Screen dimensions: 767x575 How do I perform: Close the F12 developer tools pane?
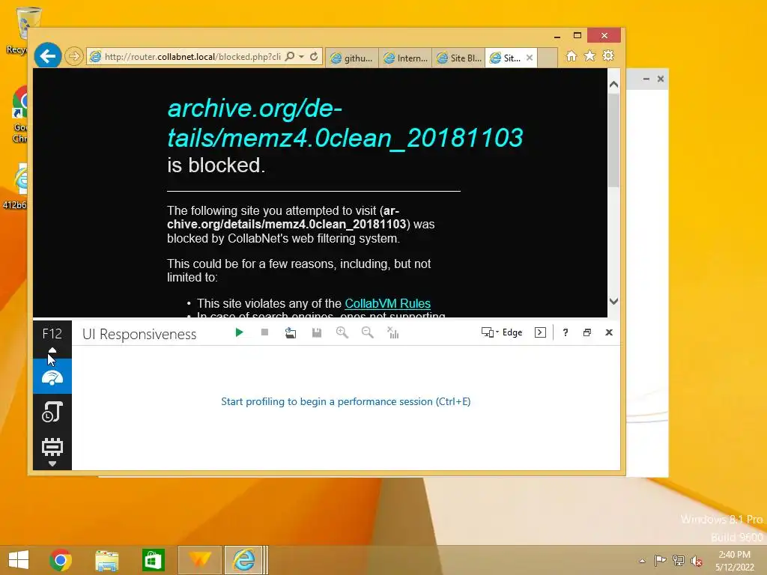click(x=609, y=332)
